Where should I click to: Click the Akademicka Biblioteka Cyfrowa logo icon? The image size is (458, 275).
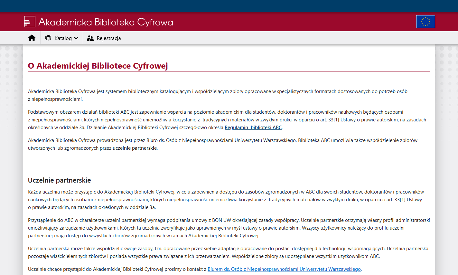coord(30,22)
